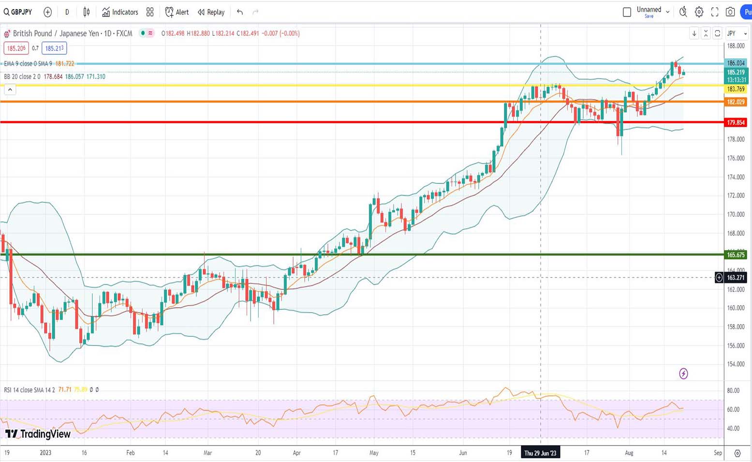Open the indicator templates grid icon
Image resolution: width=752 pixels, height=462 pixels.
(150, 12)
